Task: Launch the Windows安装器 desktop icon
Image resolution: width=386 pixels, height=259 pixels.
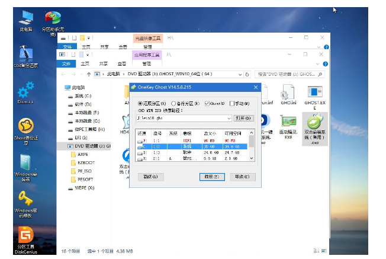Action: click(25, 168)
